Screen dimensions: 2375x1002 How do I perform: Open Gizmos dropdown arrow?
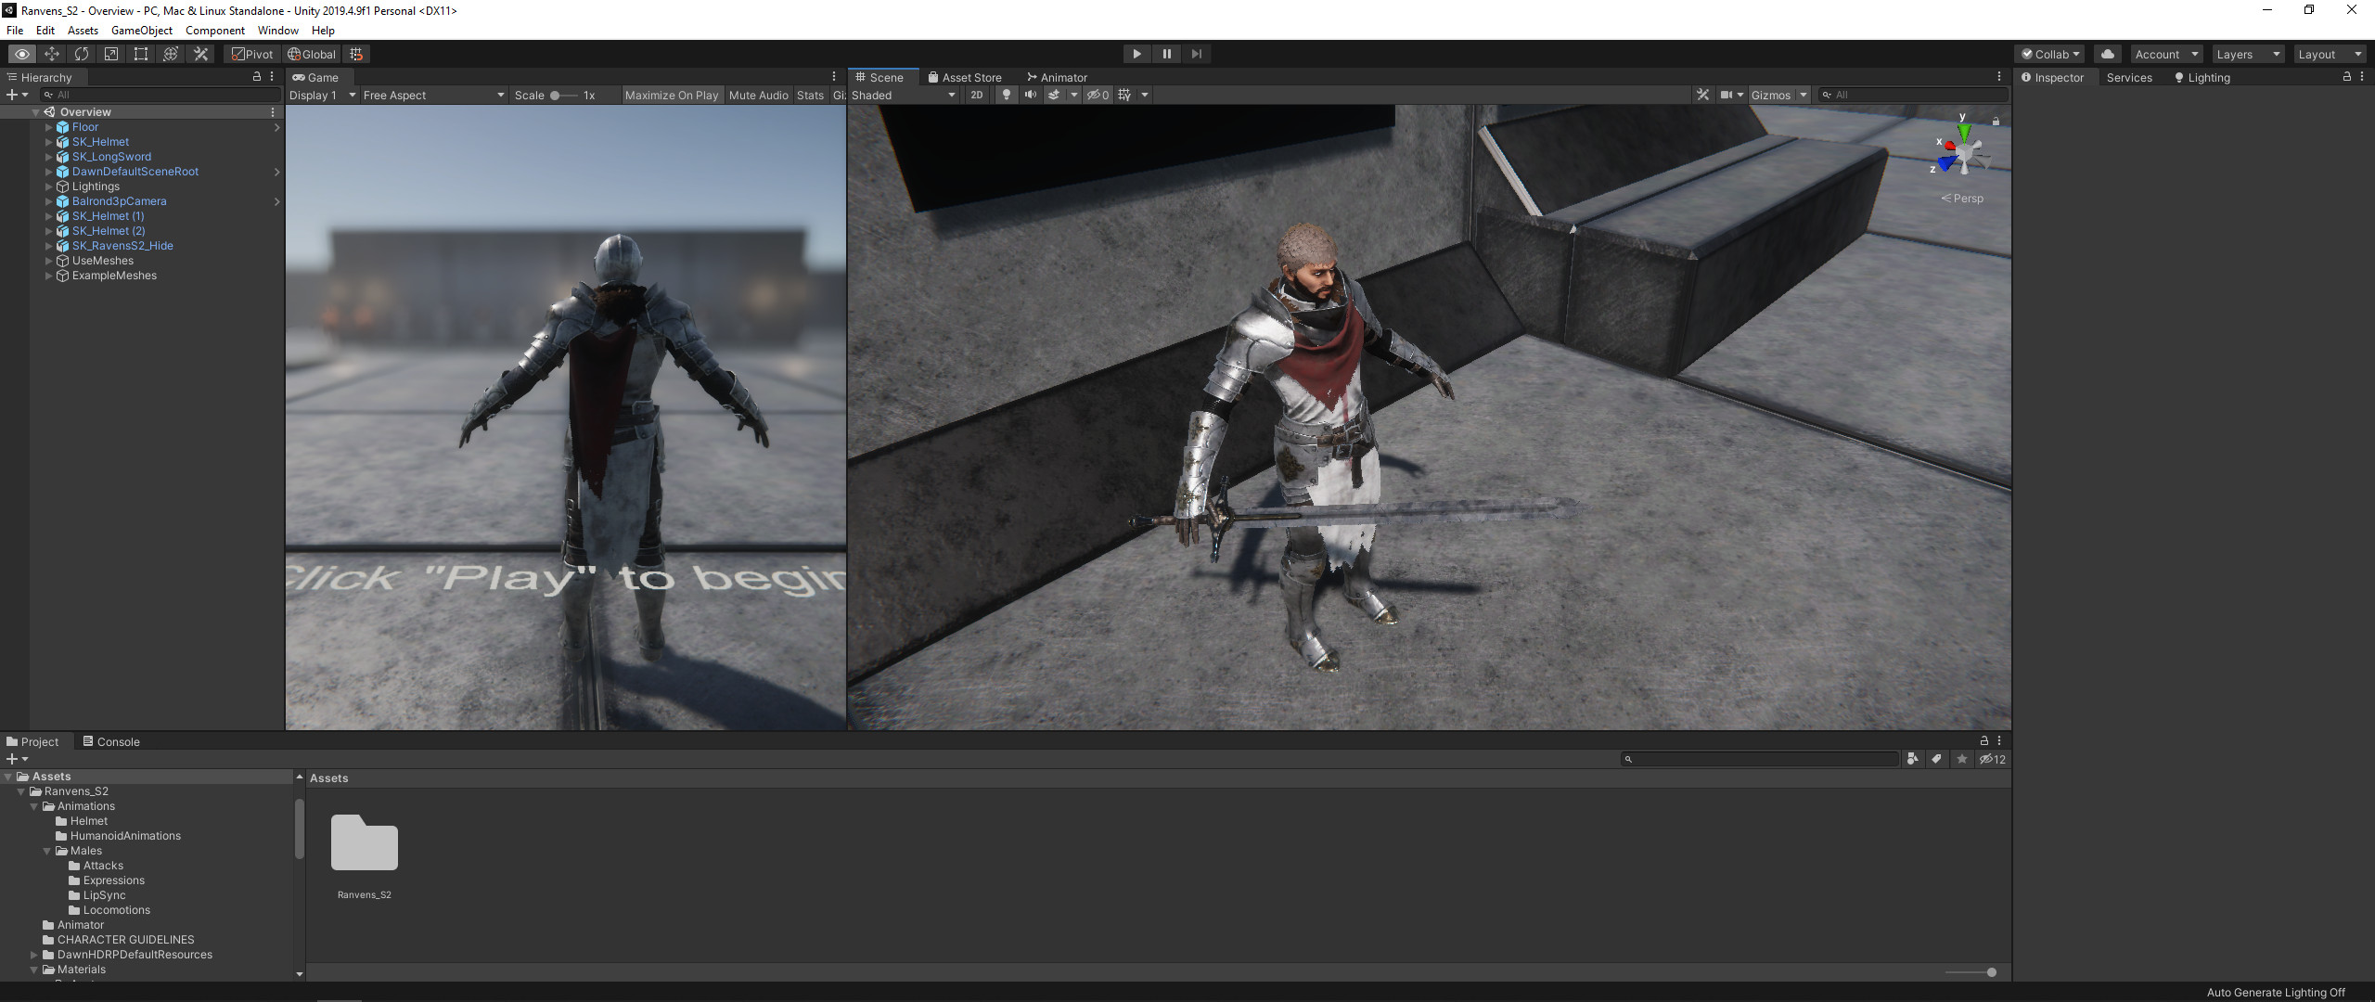point(1804,95)
